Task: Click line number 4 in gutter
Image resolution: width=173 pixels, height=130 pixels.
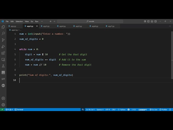Action: (15, 49)
